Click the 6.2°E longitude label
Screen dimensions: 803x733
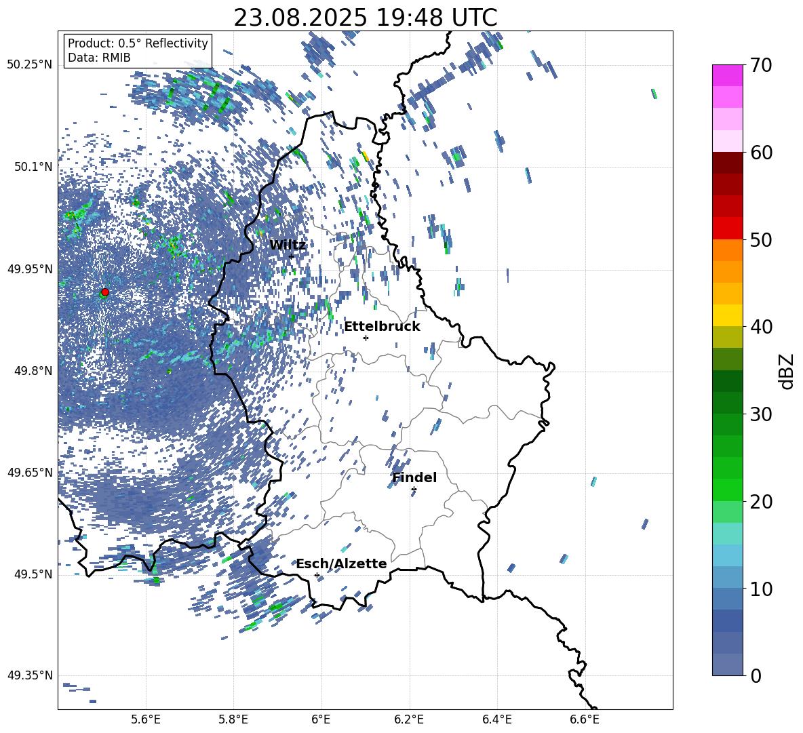click(409, 719)
